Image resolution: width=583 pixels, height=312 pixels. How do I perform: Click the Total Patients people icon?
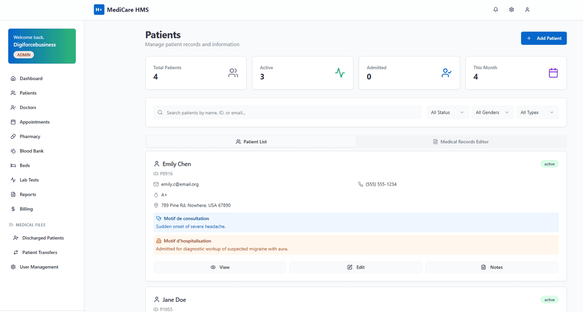click(233, 73)
